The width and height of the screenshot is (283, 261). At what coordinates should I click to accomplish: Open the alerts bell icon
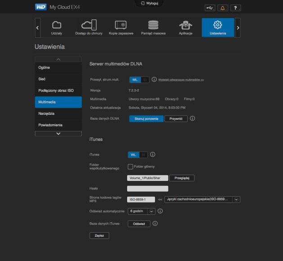point(222,8)
